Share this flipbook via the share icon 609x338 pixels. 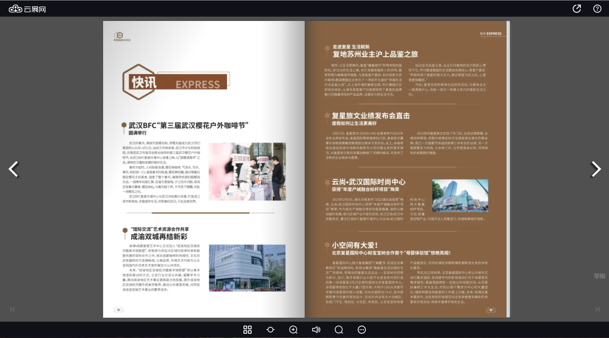point(577,8)
